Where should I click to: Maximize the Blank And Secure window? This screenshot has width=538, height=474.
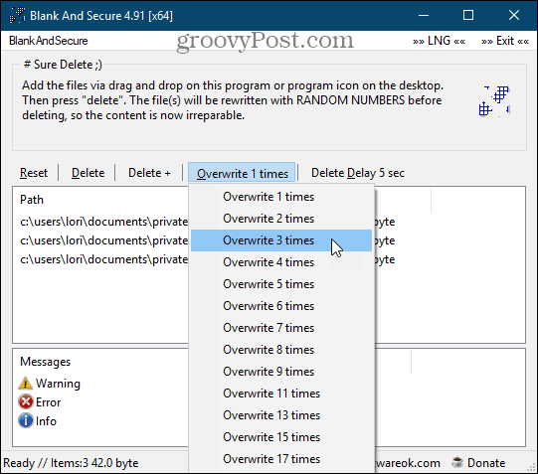pos(468,16)
